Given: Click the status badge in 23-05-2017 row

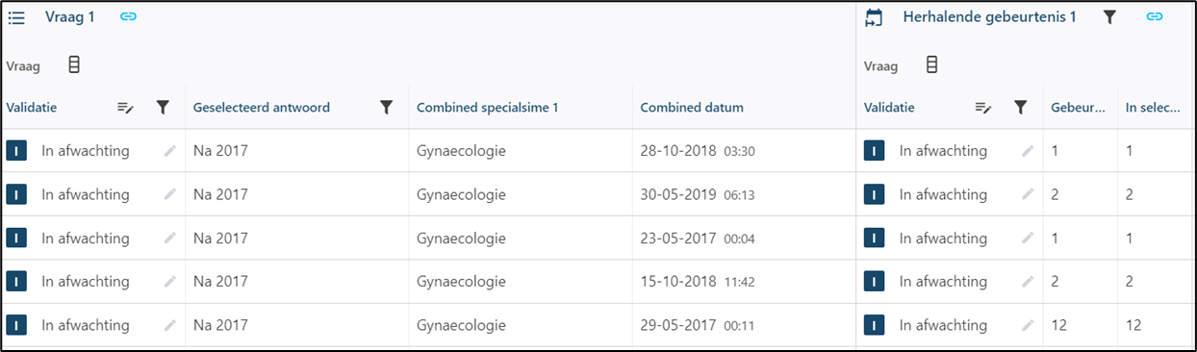Looking at the screenshot, I should [x=16, y=238].
